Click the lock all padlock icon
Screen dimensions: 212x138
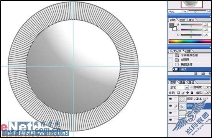tap(192, 93)
